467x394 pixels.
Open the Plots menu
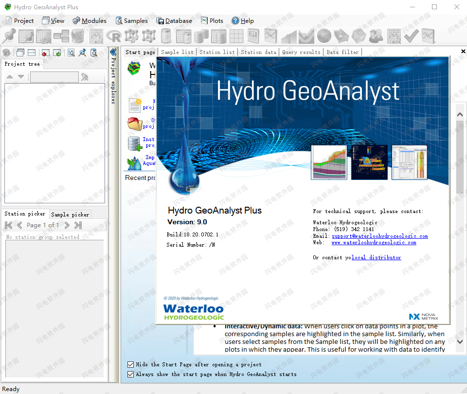tap(212, 21)
